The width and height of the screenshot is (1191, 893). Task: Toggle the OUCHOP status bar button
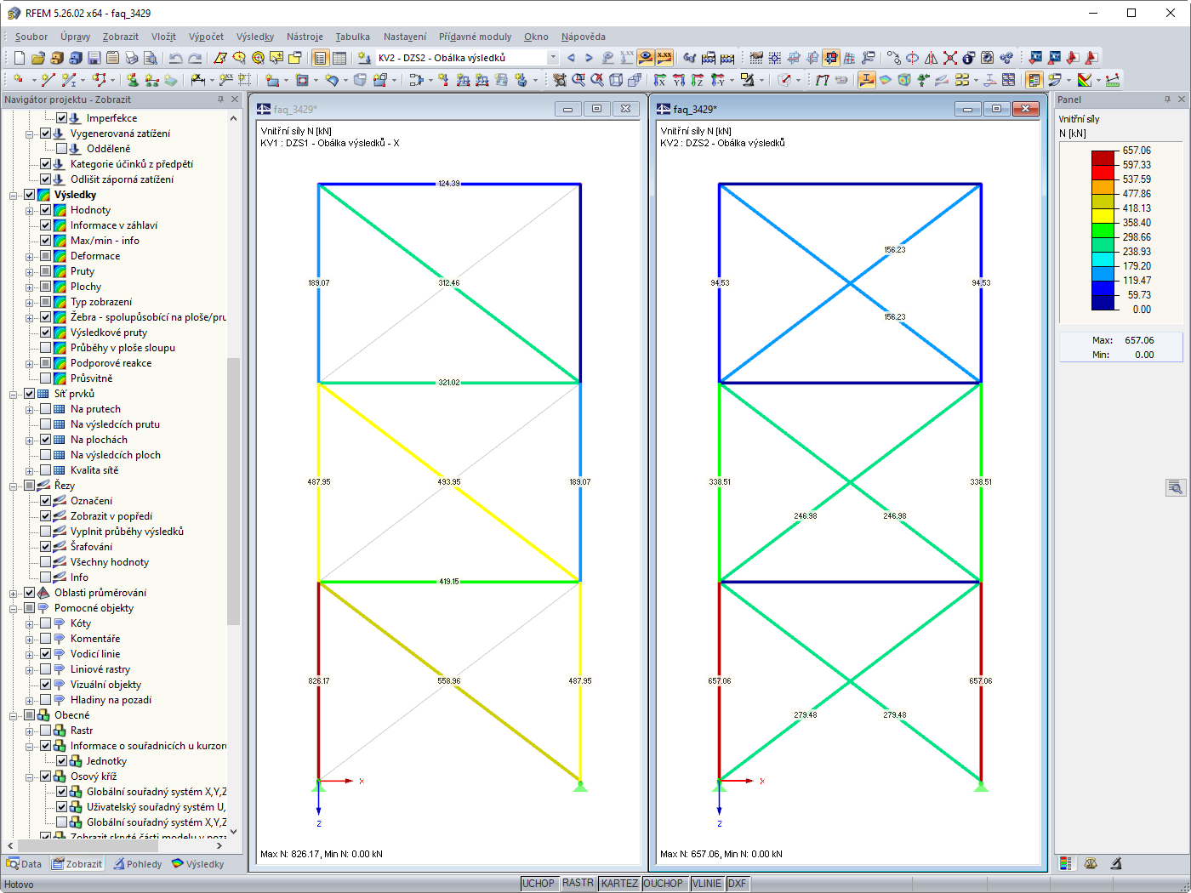point(664,884)
